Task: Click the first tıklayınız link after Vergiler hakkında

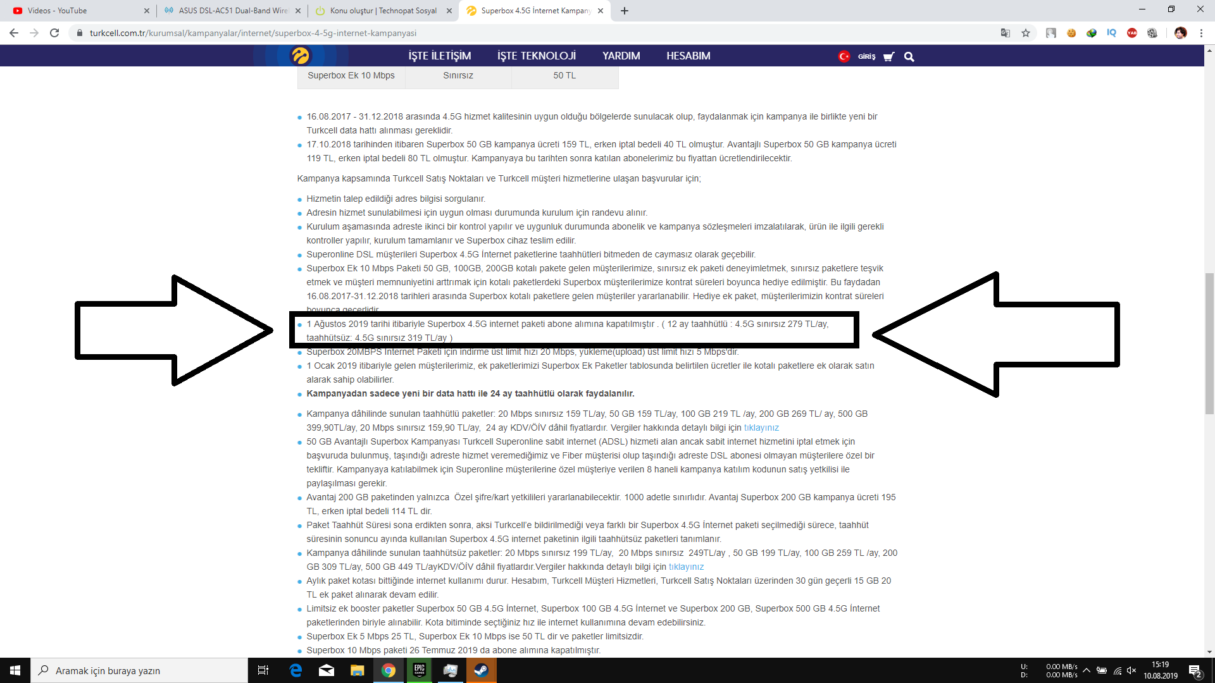Action: [761, 428]
